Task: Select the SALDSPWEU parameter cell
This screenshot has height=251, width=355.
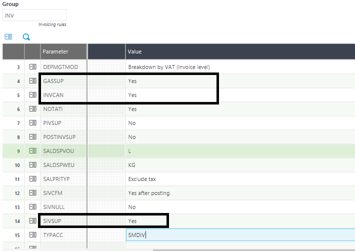Action: click(63, 165)
